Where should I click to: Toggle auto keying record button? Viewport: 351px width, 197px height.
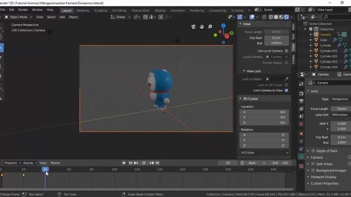124,163
